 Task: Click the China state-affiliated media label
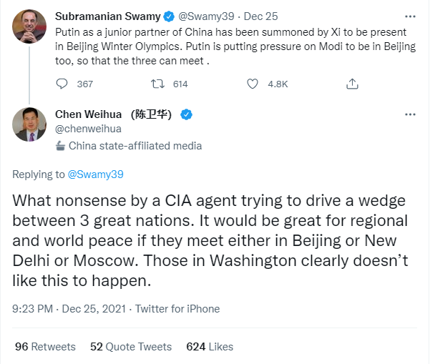pyautogui.click(x=135, y=146)
